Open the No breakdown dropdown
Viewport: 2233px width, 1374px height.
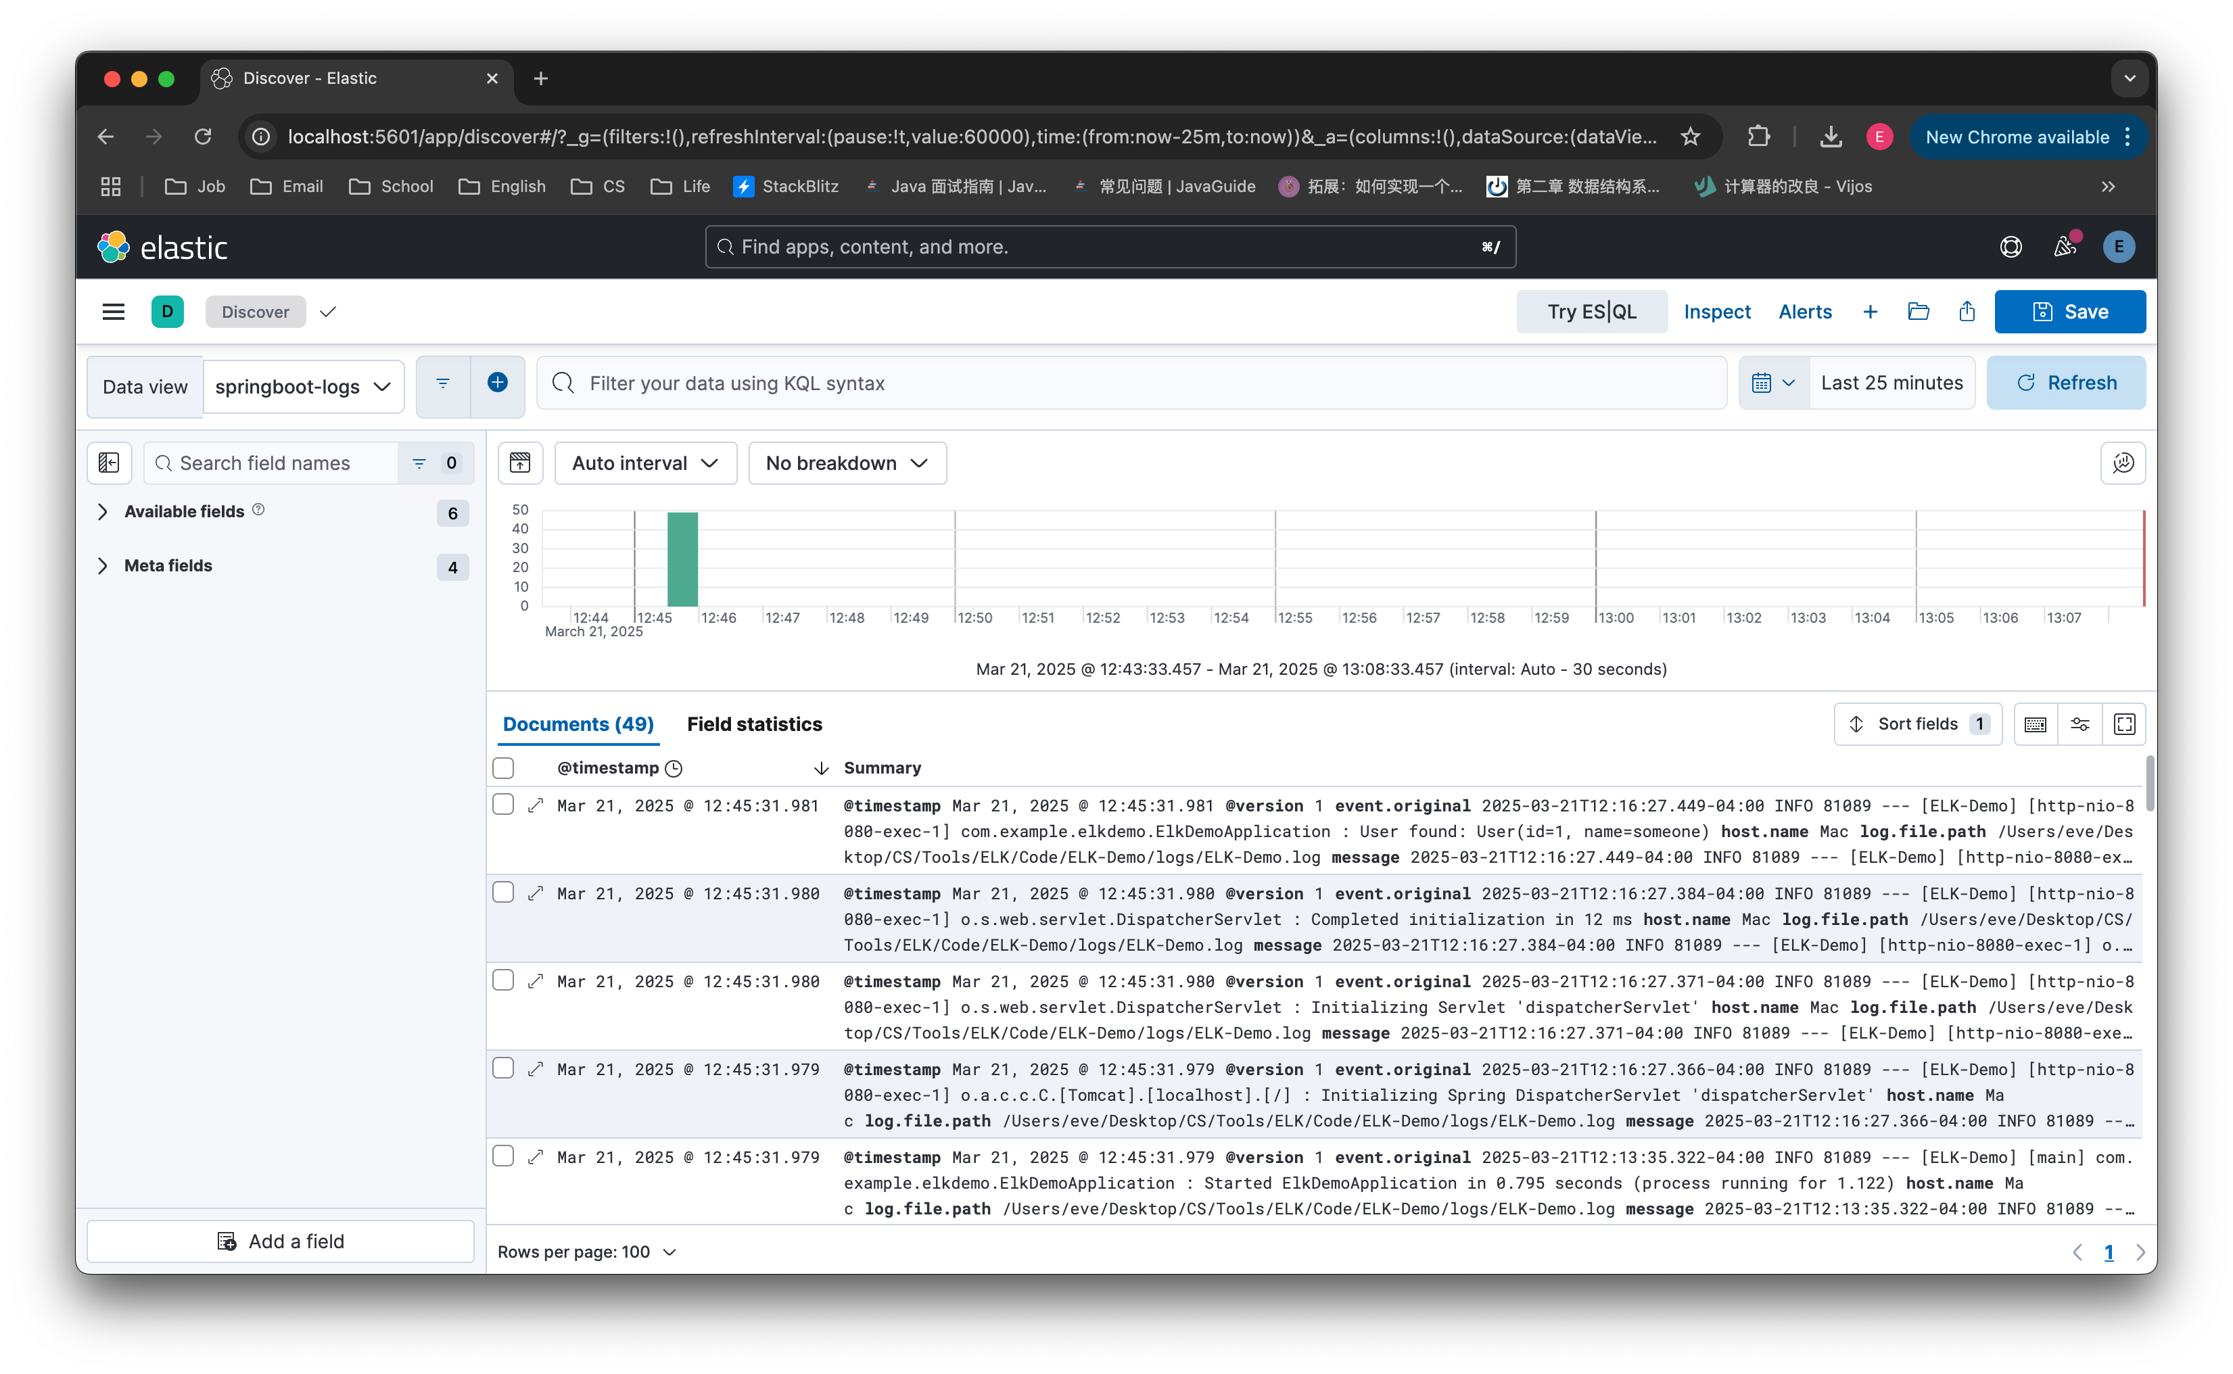(846, 463)
